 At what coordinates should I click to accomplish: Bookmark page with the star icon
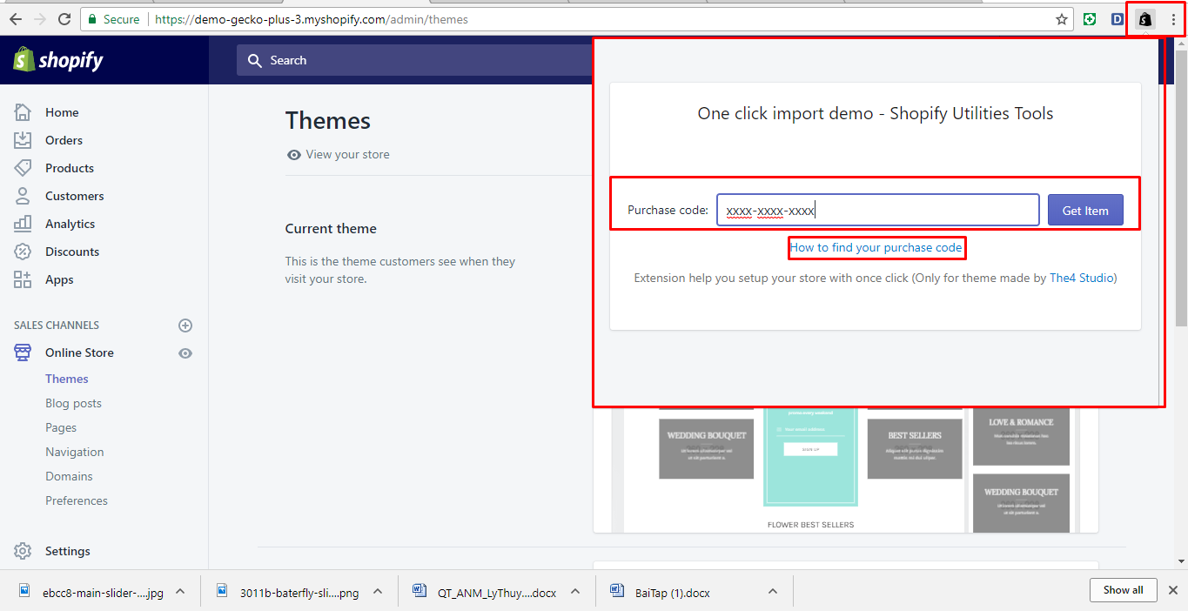1062,19
